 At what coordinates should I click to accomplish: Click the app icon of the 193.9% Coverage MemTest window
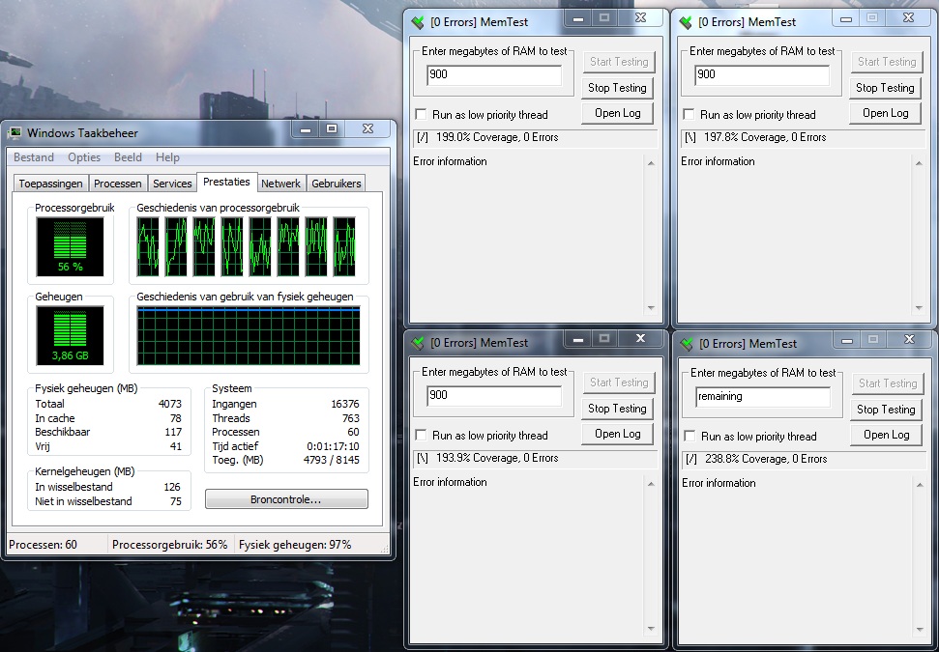418,343
